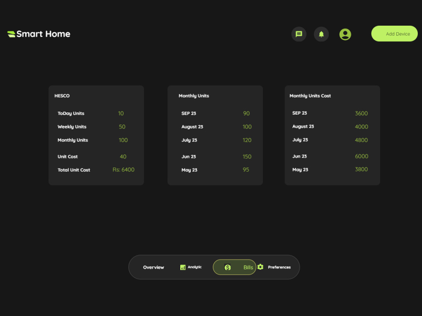The image size is (422, 316).
Task: Click the Monthly Units Cost heading
Action: click(x=310, y=96)
